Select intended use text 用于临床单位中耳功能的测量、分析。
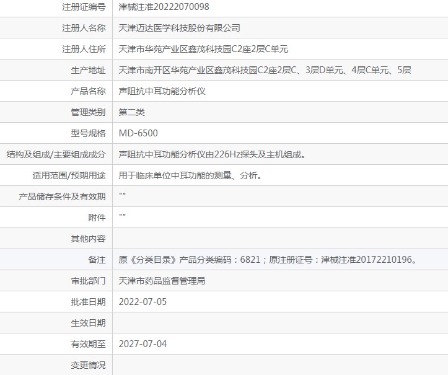Screen dimensions: 448x375 191,175
